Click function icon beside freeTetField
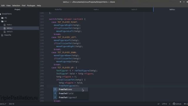 coord(55,94)
